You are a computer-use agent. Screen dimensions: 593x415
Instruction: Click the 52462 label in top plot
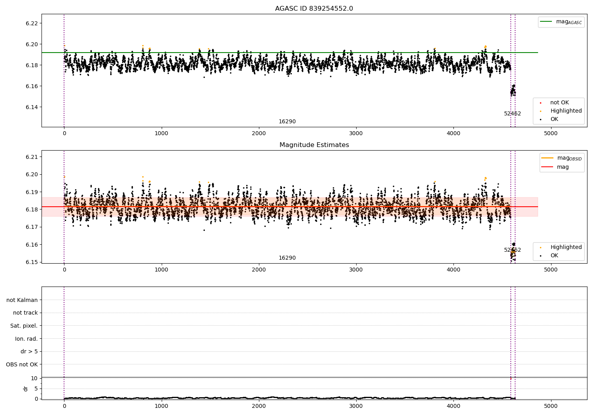tap(512, 114)
